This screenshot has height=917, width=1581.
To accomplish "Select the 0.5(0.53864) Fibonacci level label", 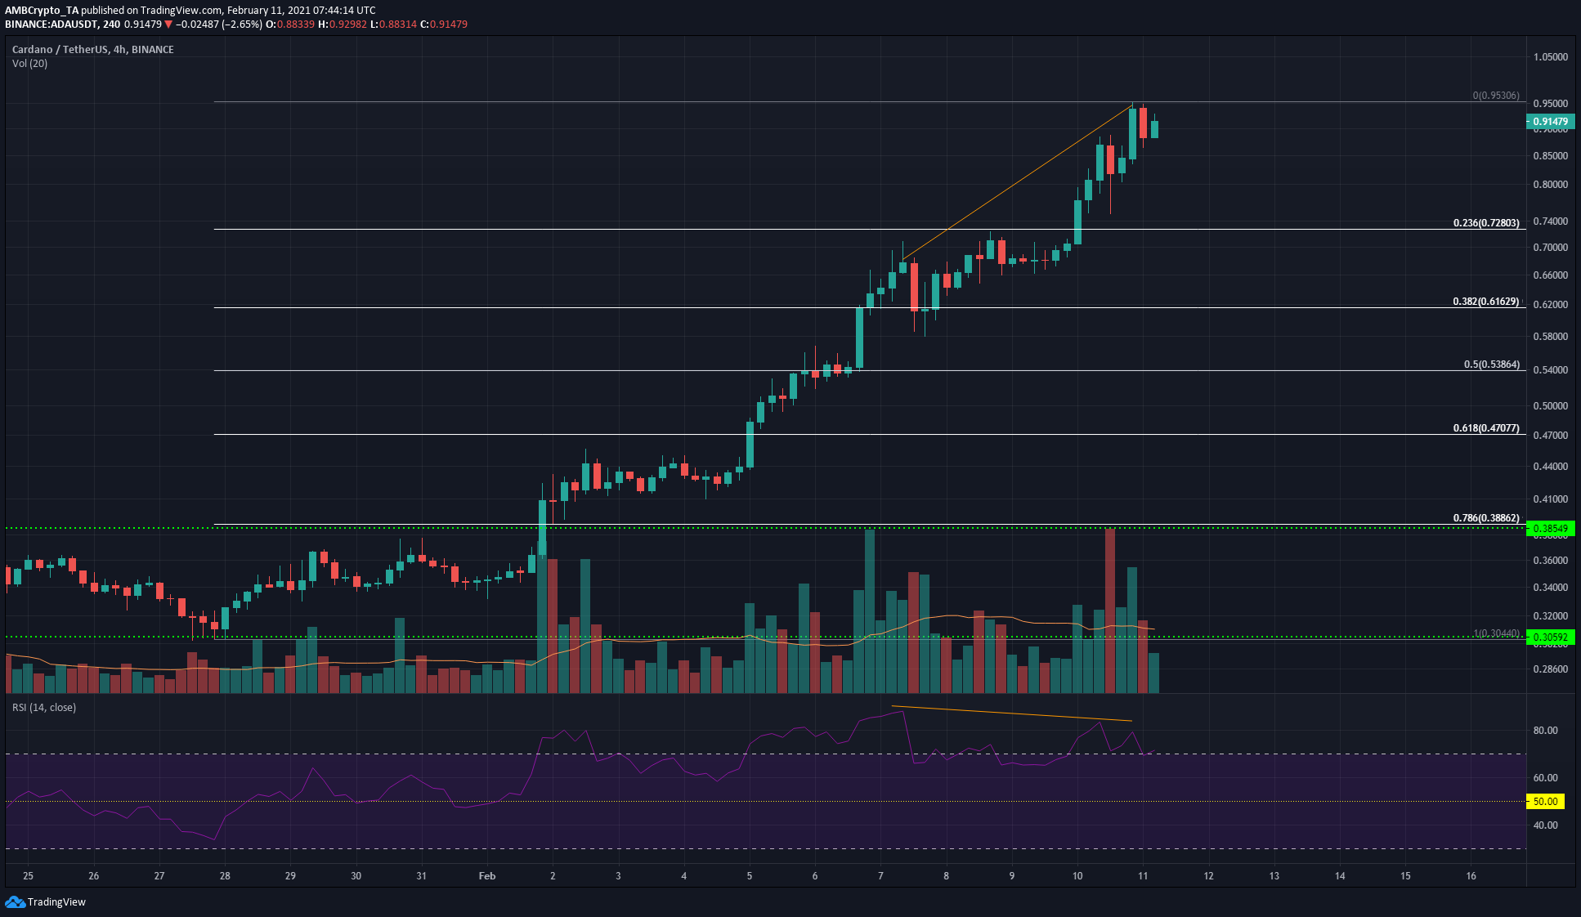I will [1492, 364].
